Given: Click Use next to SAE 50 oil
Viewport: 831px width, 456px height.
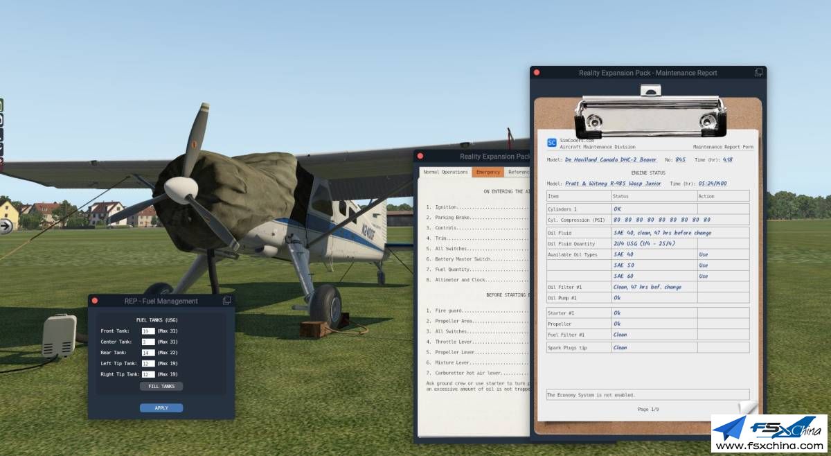Looking at the screenshot, I should [x=703, y=265].
